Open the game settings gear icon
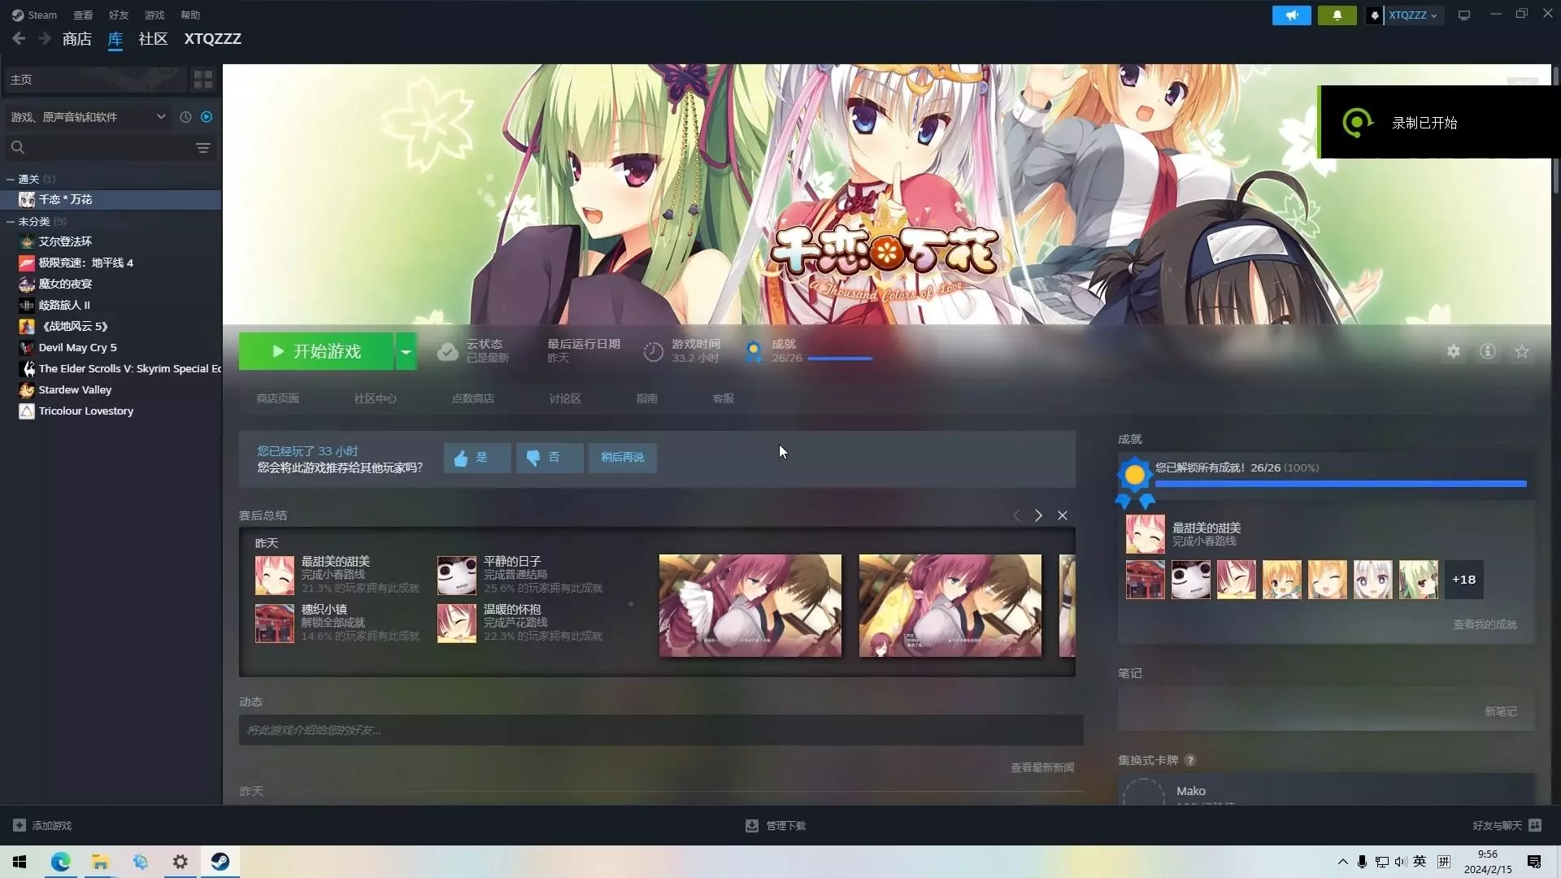This screenshot has height=878, width=1561. click(1453, 351)
